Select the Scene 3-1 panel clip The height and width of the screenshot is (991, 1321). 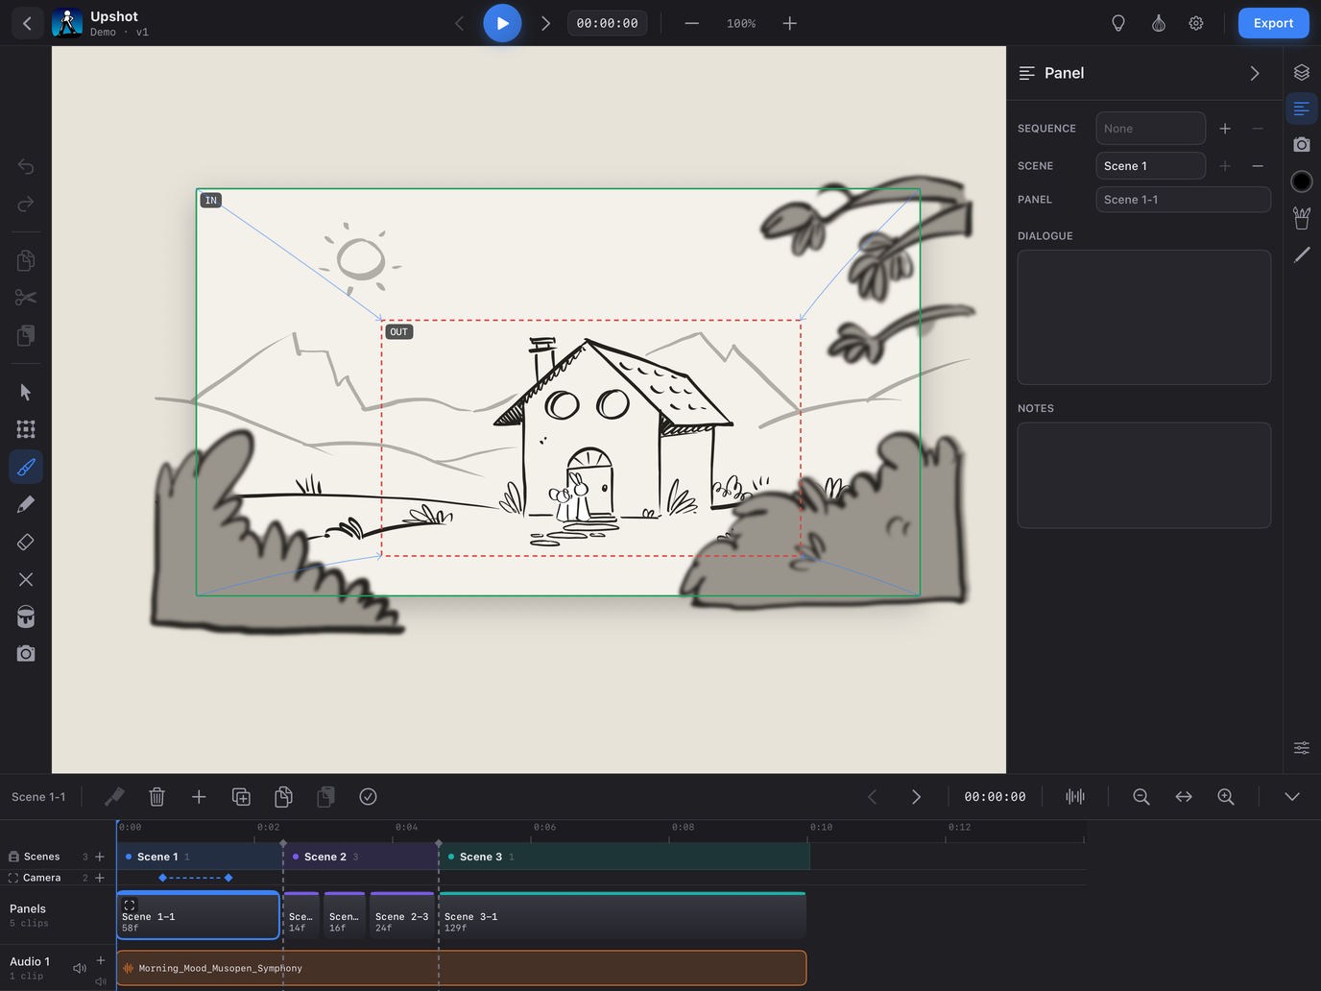tap(622, 915)
